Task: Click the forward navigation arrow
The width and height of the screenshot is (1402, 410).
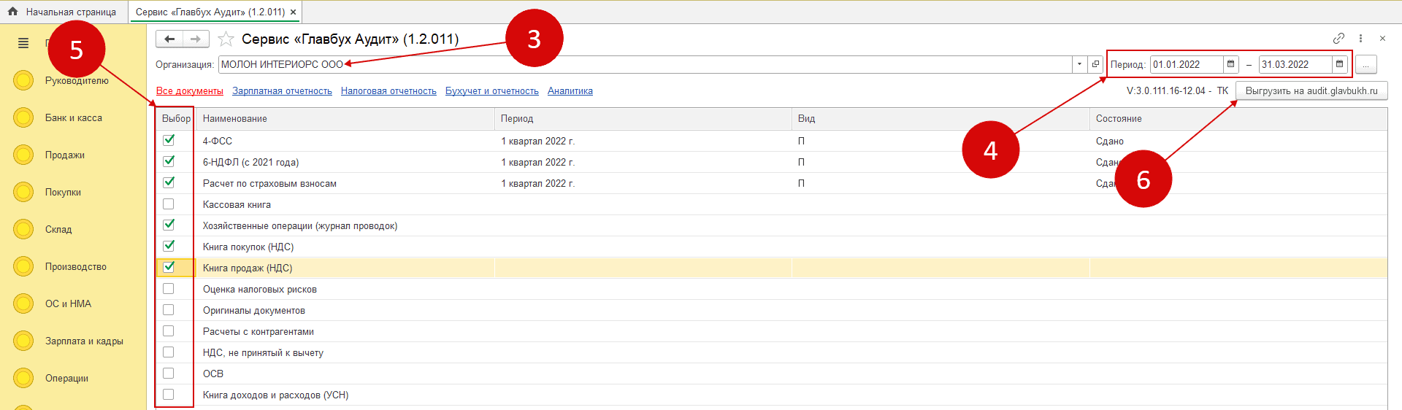Action: click(x=196, y=39)
